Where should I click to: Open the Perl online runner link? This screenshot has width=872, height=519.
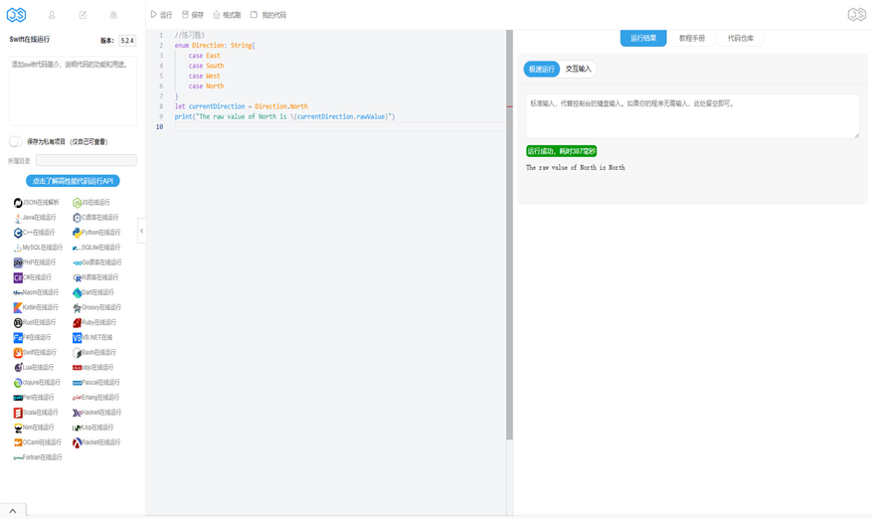coord(34,398)
